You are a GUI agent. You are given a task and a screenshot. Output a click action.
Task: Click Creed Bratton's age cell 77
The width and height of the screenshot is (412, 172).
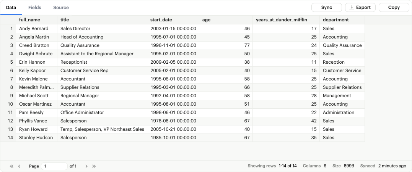[226, 45]
